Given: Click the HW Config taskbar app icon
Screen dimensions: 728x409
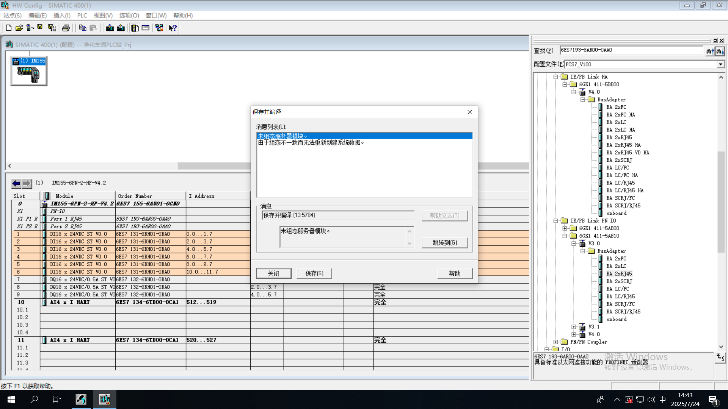Looking at the screenshot, I should point(105,400).
